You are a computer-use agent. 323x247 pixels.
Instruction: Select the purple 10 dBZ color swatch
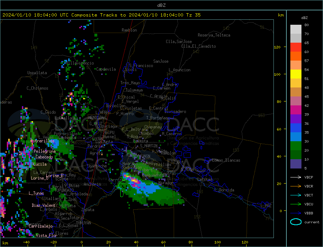point(296,163)
